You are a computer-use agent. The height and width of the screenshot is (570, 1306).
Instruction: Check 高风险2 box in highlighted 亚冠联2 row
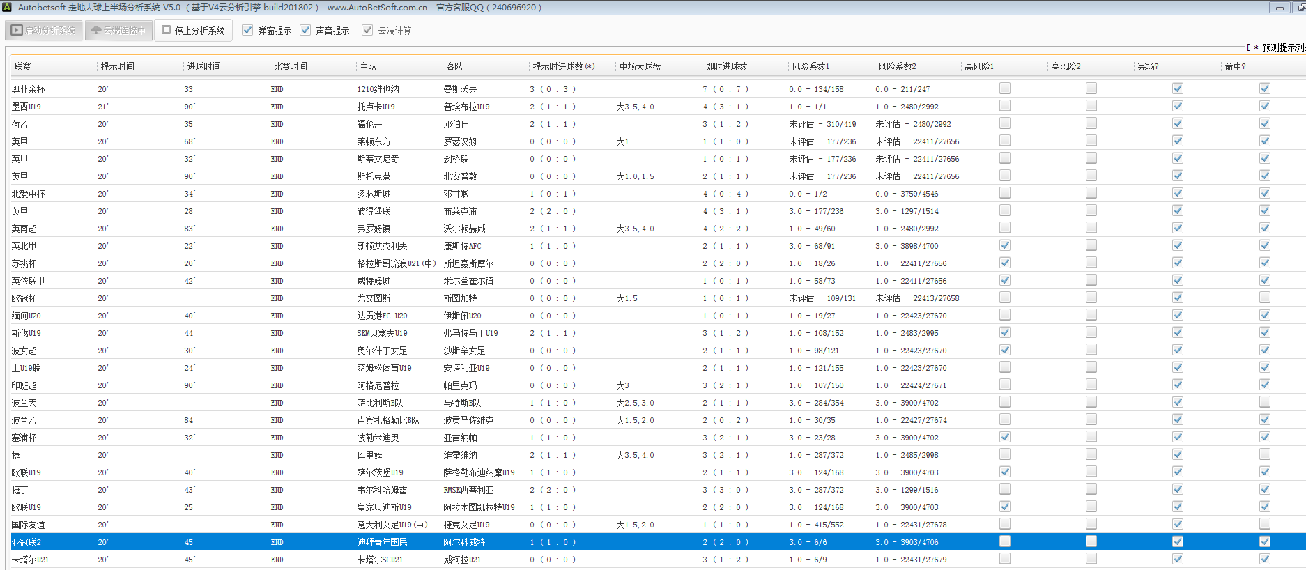click(x=1091, y=541)
